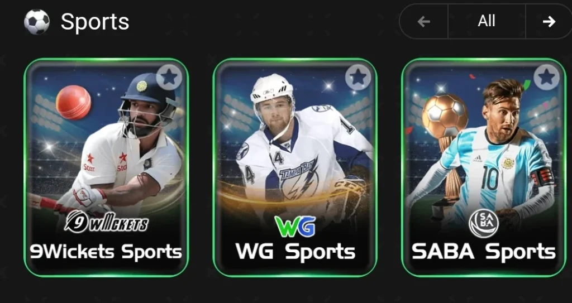Open the 9Wickets Sports title link
The height and width of the screenshot is (303, 572).
click(106, 252)
